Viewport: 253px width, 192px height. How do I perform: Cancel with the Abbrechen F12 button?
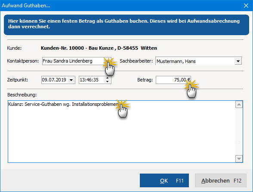(221, 180)
